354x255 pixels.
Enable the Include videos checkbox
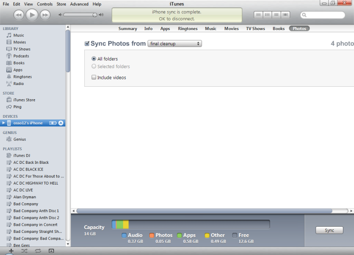click(93, 77)
